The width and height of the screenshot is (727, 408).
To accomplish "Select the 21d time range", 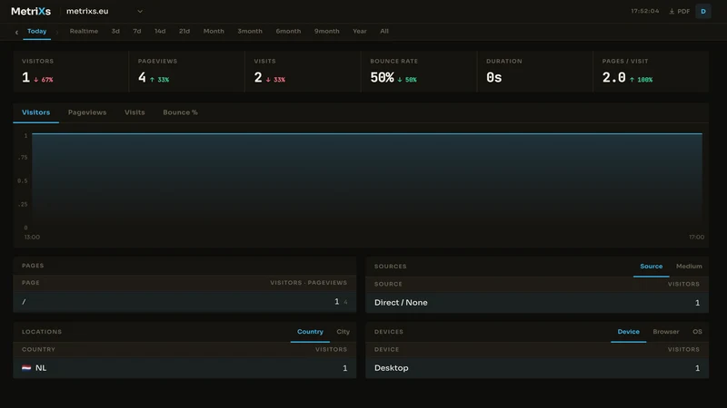I will pyautogui.click(x=184, y=31).
